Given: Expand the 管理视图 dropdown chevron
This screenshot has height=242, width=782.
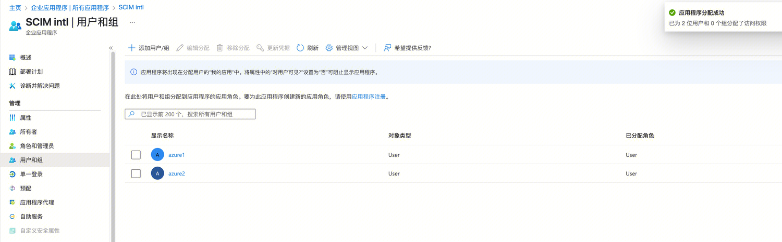Looking at the screenshot, I should click(x=365, y=48).
